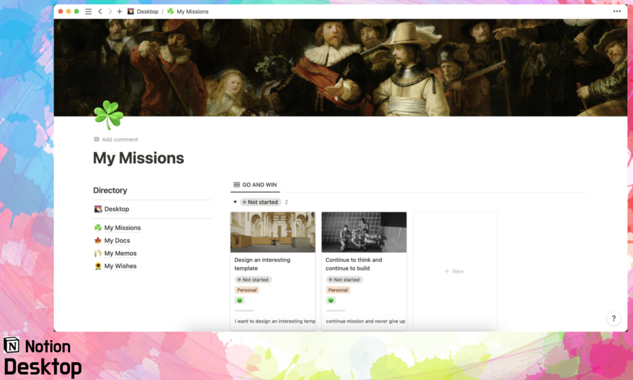Open the sidebar hamburger menu
633x380 pixels.
[x=88, y=11]
